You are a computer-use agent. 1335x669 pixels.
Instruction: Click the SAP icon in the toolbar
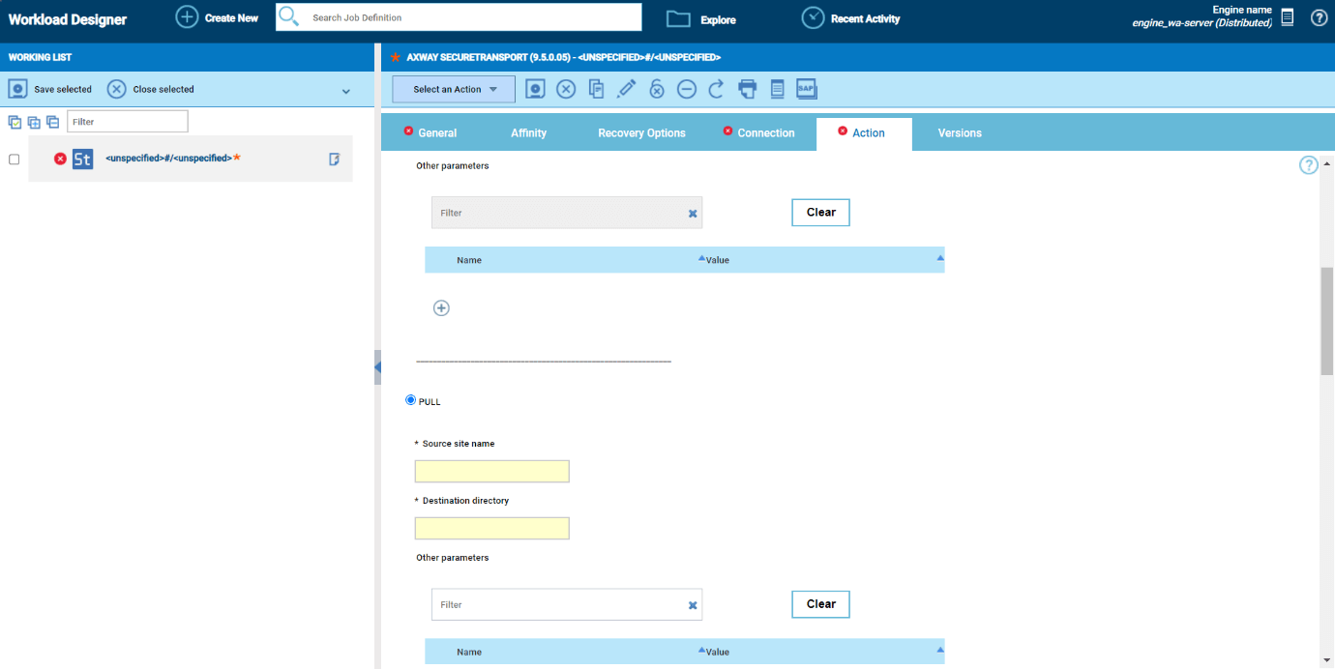807,89
